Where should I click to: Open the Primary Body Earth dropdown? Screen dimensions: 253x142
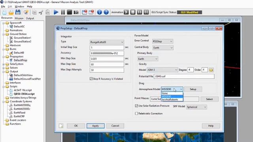pos(147,59)
